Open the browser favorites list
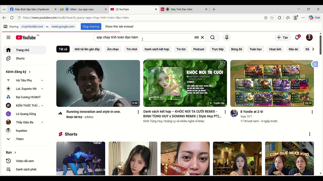323x181 pixels. 288,18
